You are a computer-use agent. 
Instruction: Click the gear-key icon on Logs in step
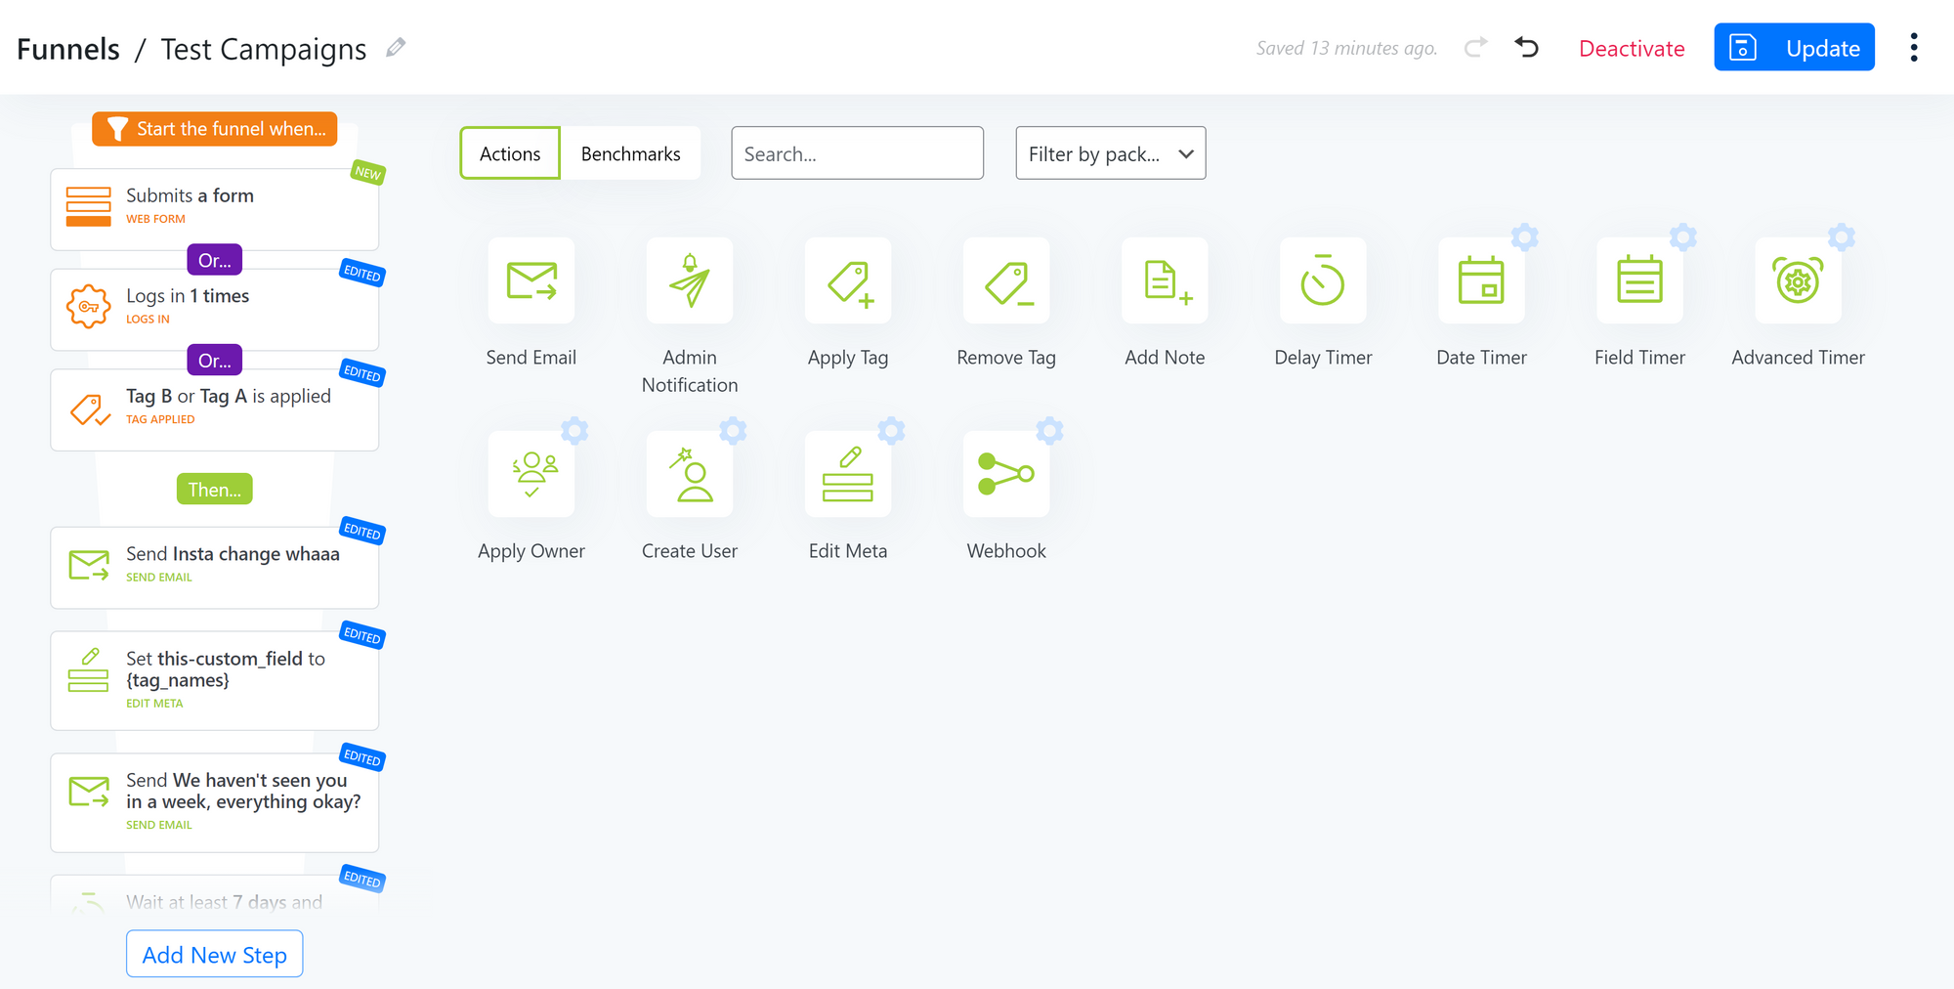88,307
